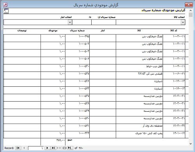Screen dimensions: 195x152
Task: Click serial number ۱۰۰۰۵۳۸
Action: pyautogui.click(x=84, y=104)
